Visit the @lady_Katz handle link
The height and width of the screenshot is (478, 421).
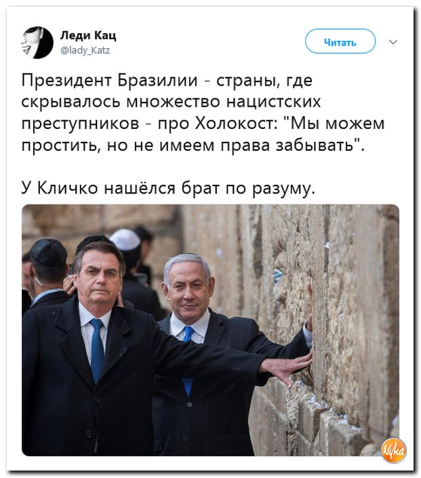[85, 50]
